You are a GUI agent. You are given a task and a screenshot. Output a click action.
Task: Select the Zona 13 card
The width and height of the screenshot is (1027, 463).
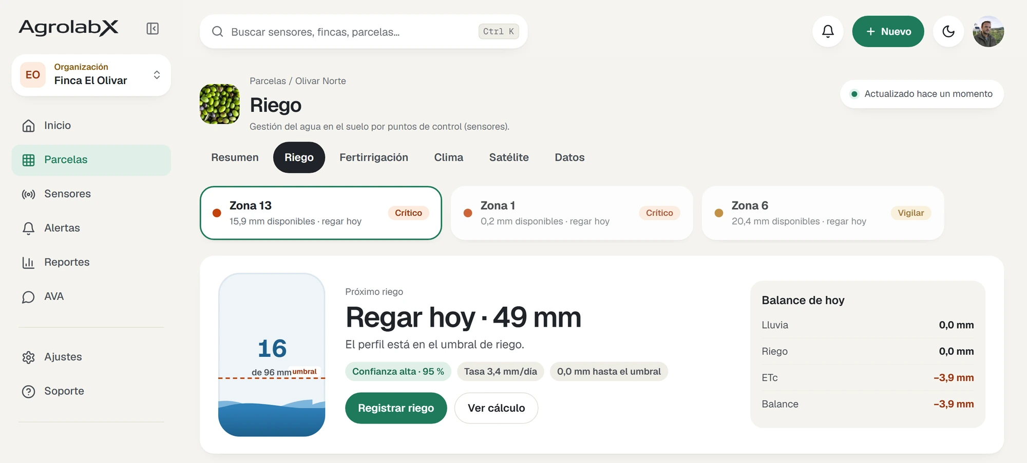[321, 213]
